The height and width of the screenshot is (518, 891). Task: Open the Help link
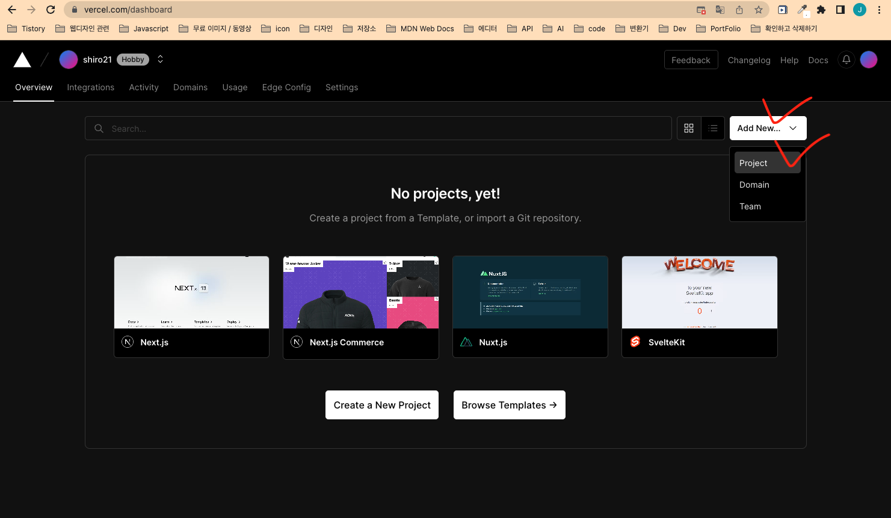[x=789, y=60]
